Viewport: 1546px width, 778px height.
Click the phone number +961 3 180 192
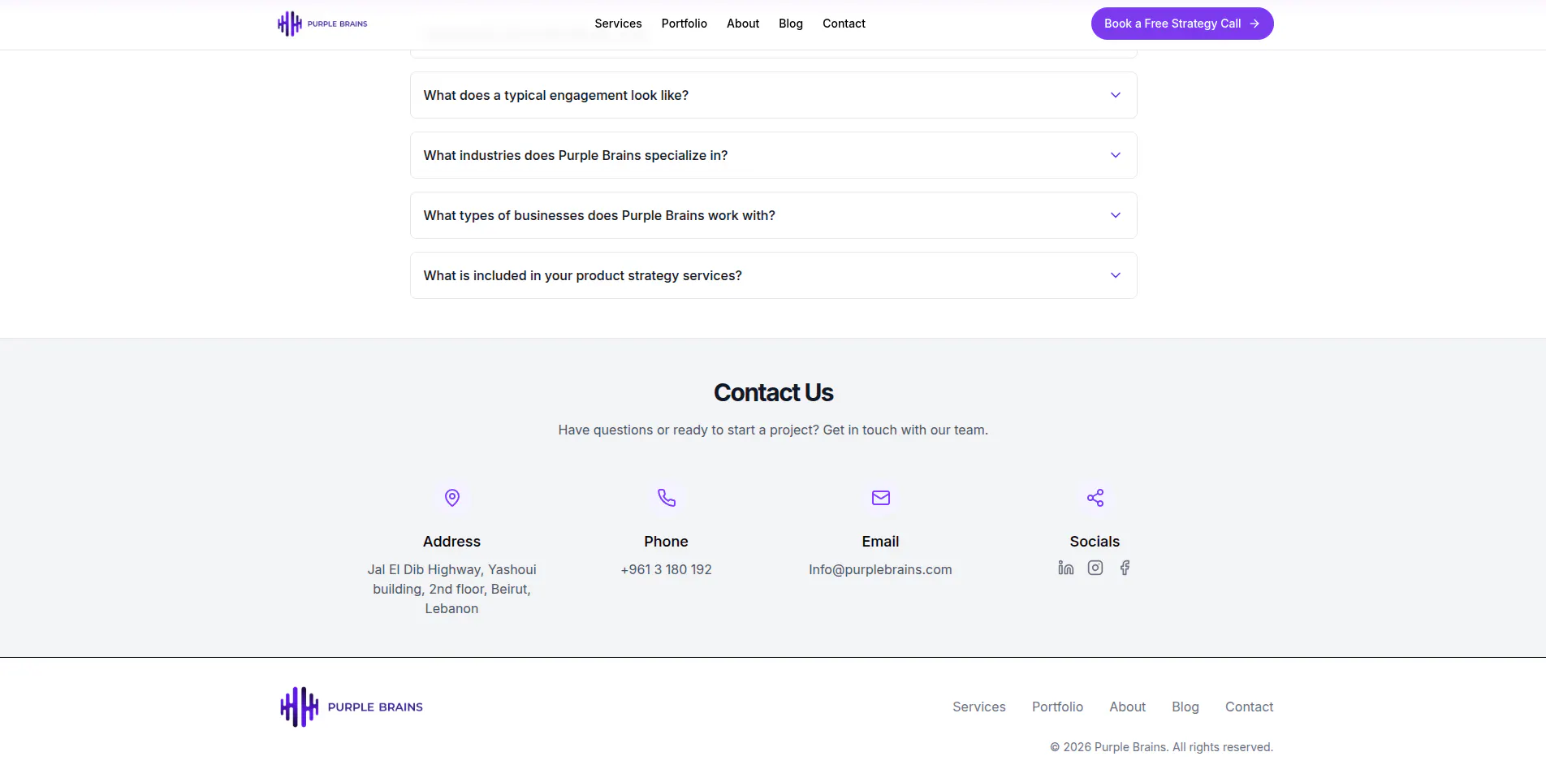coord(666,569)
